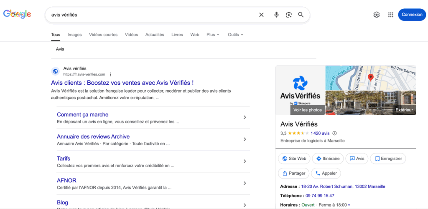Open the Vidéos tab
The image size is (428, 209).
[131, 35]
